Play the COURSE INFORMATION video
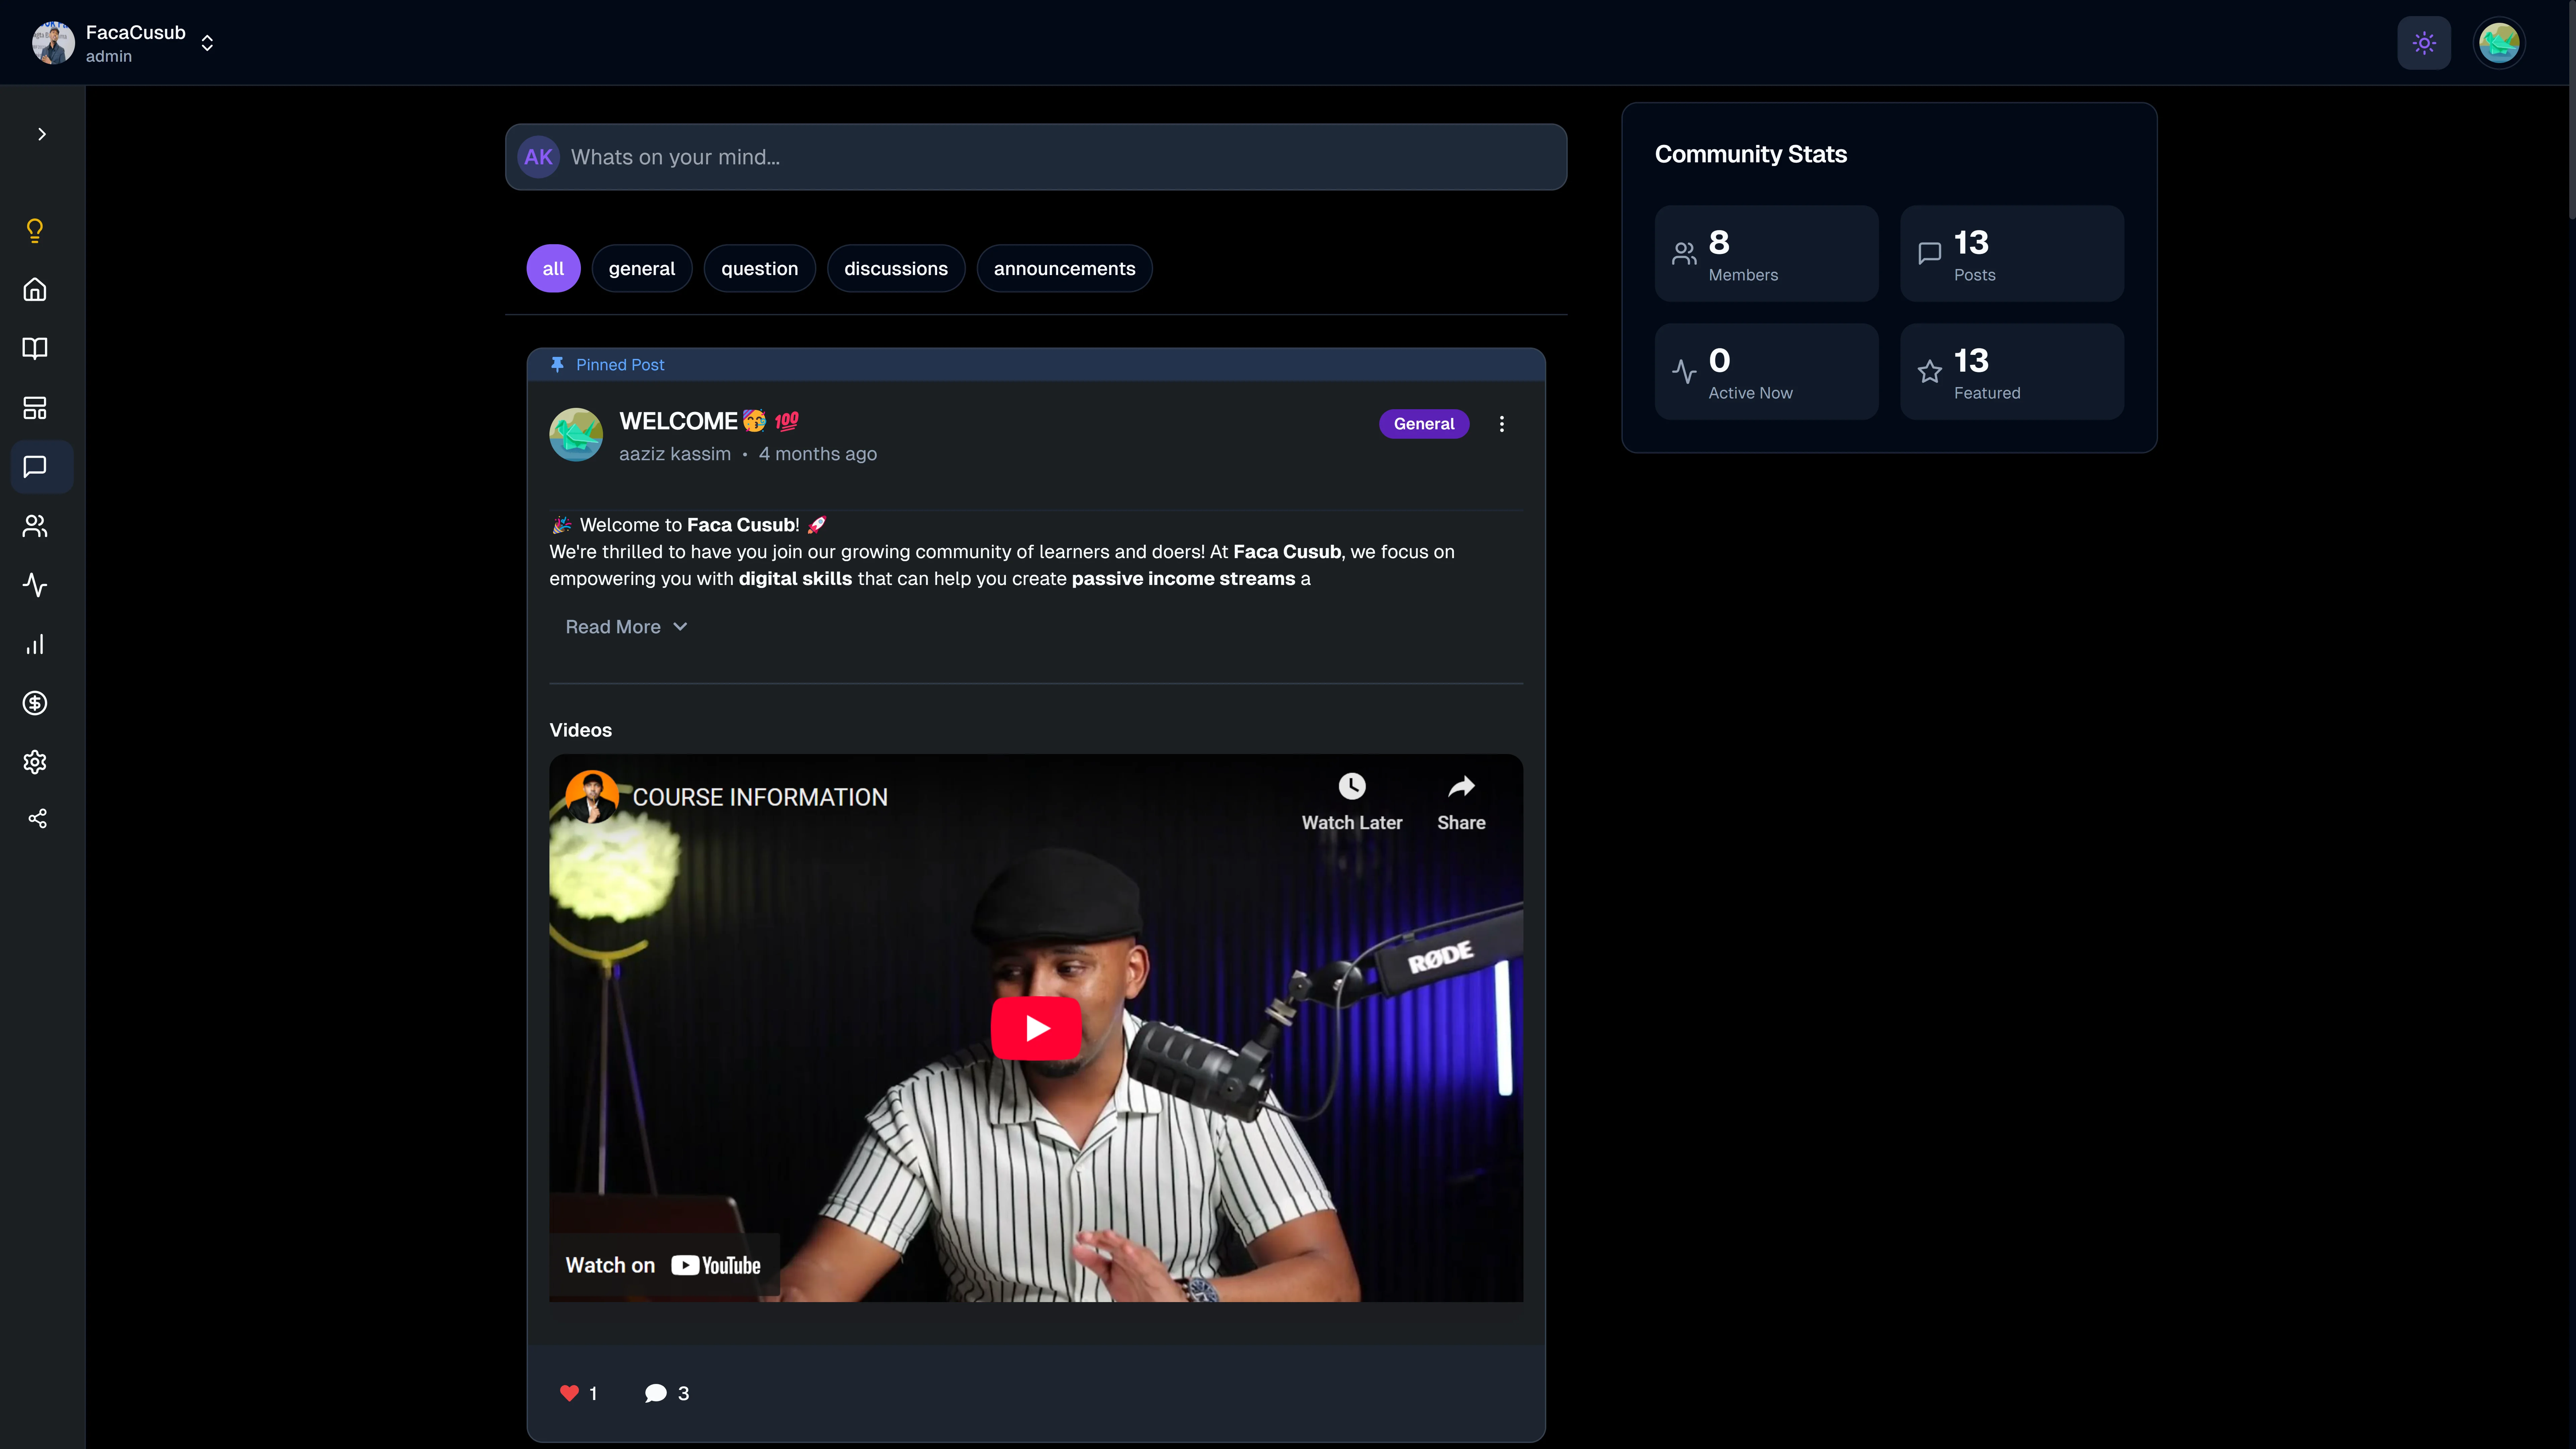2576x1449 pixels. point(1036,1028)
